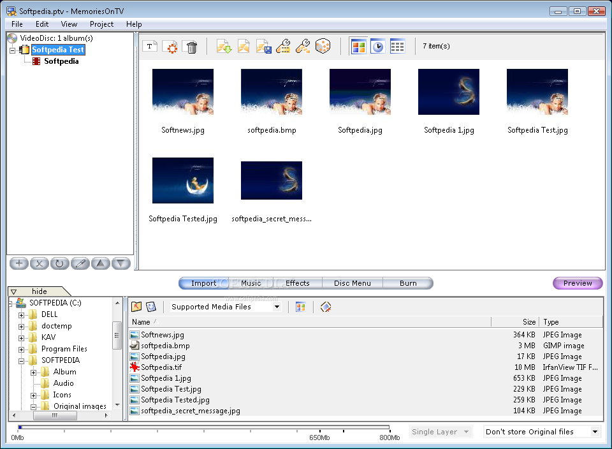Click the move up triangle button

tap(100, 263)
